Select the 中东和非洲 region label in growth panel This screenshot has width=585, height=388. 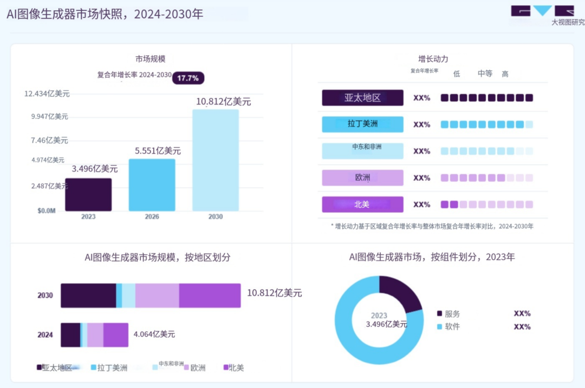tap(362, 150)
